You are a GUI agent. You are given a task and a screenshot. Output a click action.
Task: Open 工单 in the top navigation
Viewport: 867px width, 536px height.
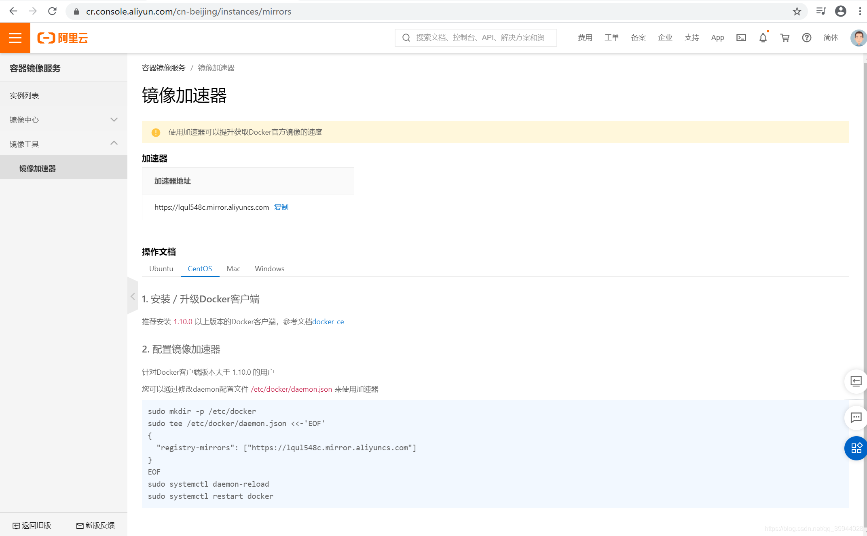(x=611, y=38)
